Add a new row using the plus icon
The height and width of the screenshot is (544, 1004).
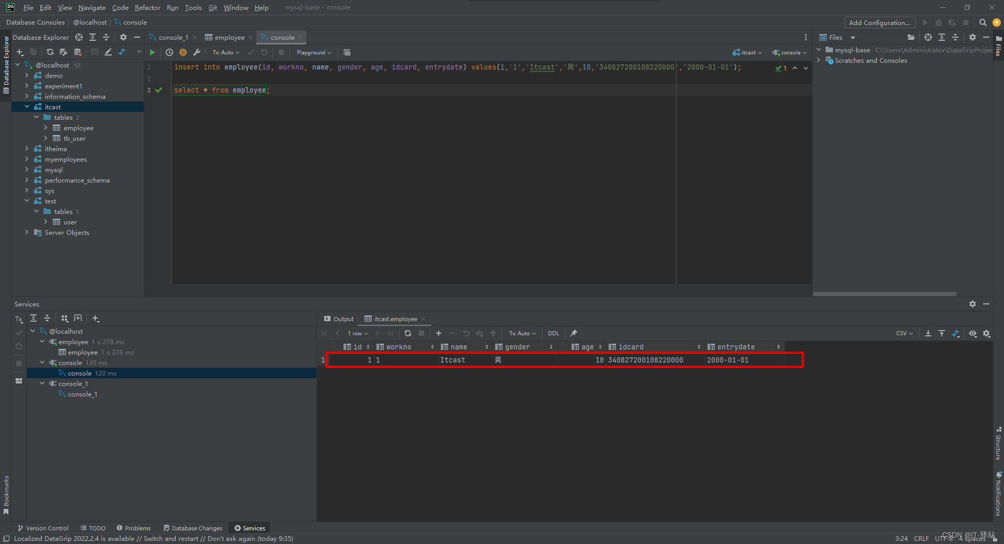[439, 333]
